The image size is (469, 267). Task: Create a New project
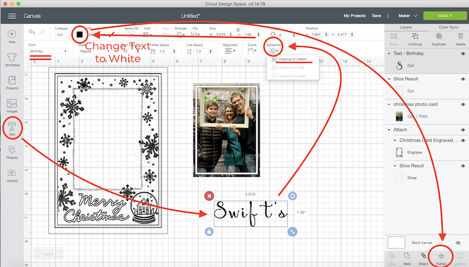12,37
